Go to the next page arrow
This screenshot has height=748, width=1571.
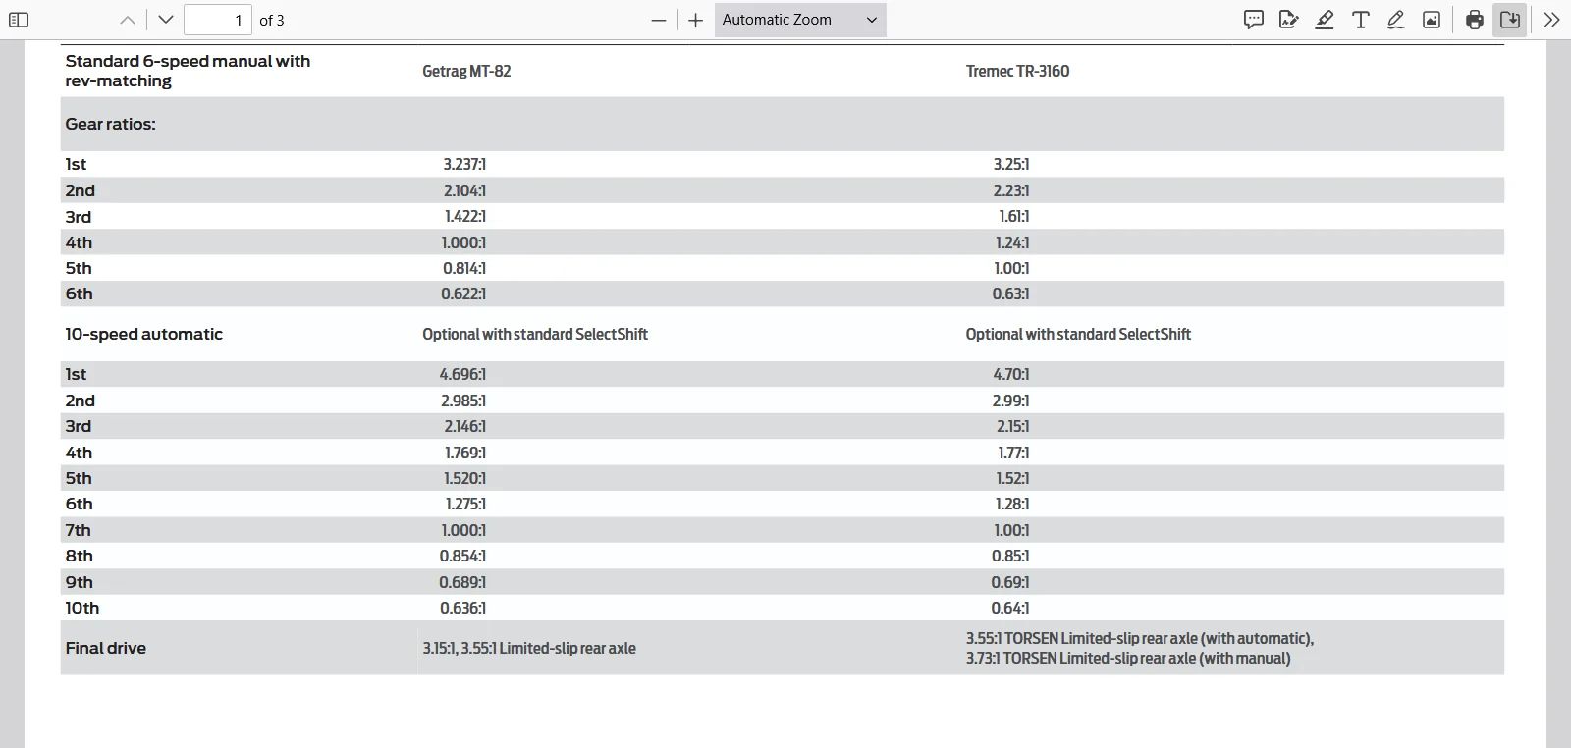click(165, 20)
